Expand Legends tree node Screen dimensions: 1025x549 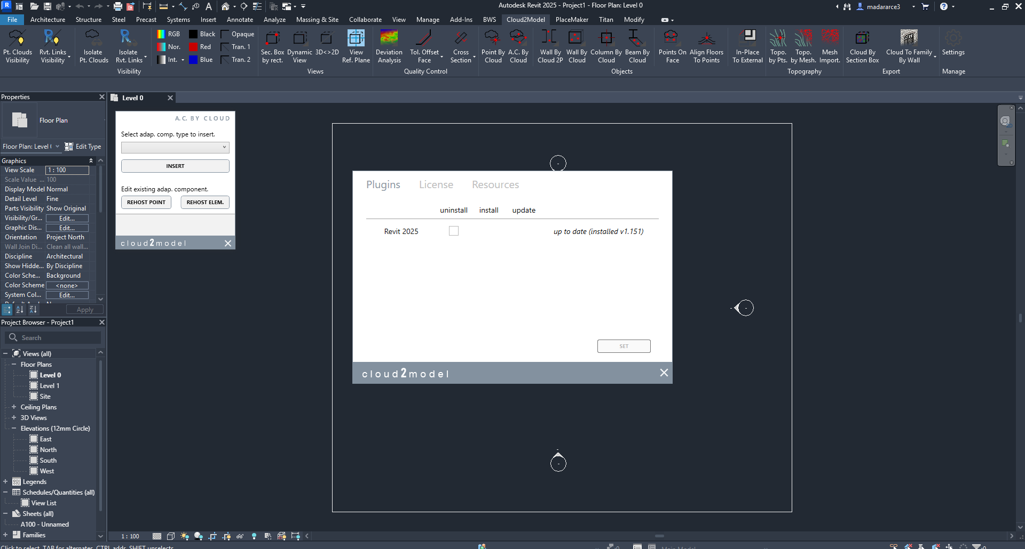5,482
